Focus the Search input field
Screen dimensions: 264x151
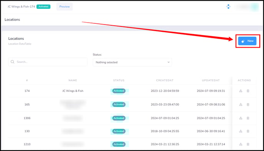[x=48, y=62]
